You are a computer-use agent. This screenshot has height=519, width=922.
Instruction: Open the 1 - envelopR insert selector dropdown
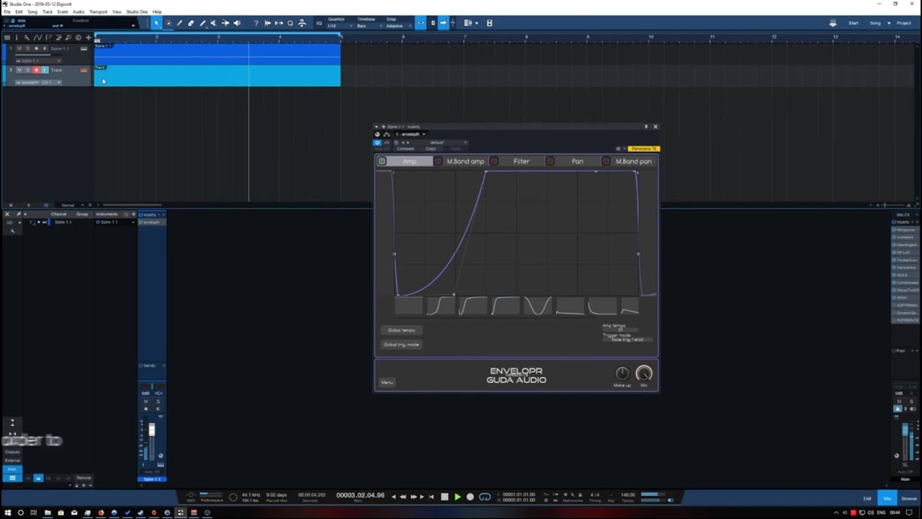[410, 134]
